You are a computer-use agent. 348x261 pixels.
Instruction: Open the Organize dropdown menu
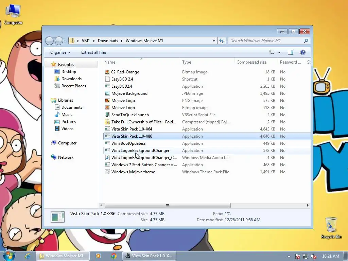tap(60, 52)
